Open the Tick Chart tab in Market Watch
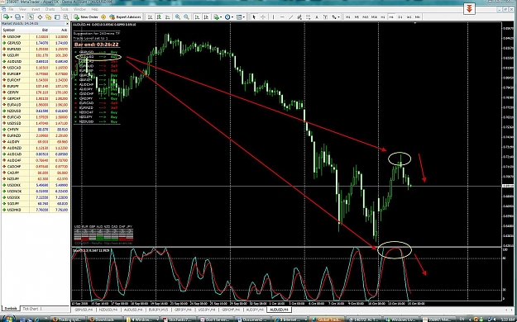This screenshot has height=322, width=517. [x=32, y=309]
